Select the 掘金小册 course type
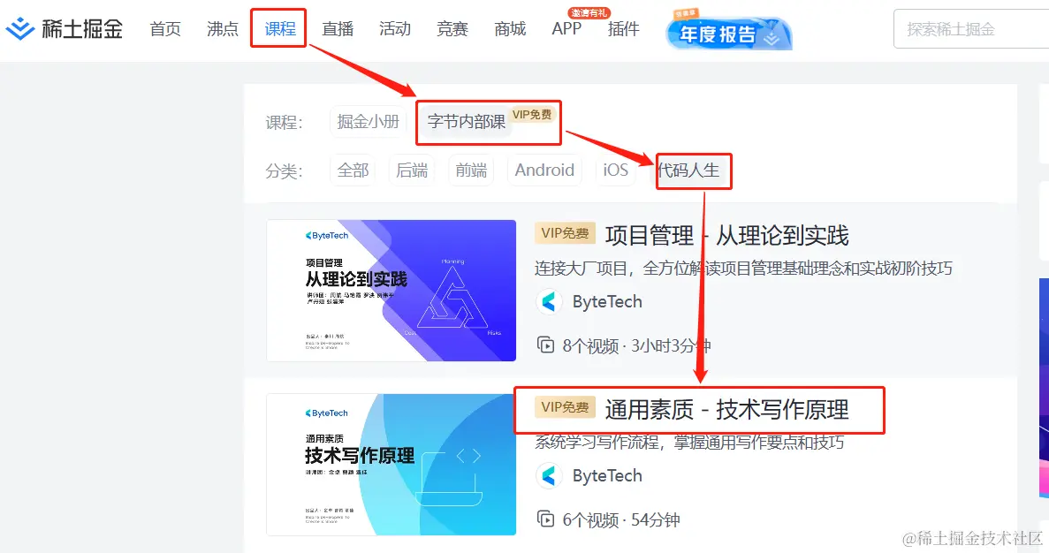The width and height of the screenshot is (1049, 553). point(368,121)
